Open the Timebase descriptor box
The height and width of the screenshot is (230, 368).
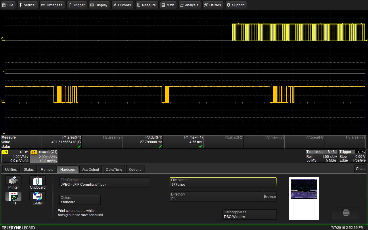321,156
